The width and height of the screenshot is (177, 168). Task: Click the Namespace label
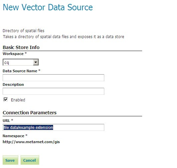click(13, 136)
